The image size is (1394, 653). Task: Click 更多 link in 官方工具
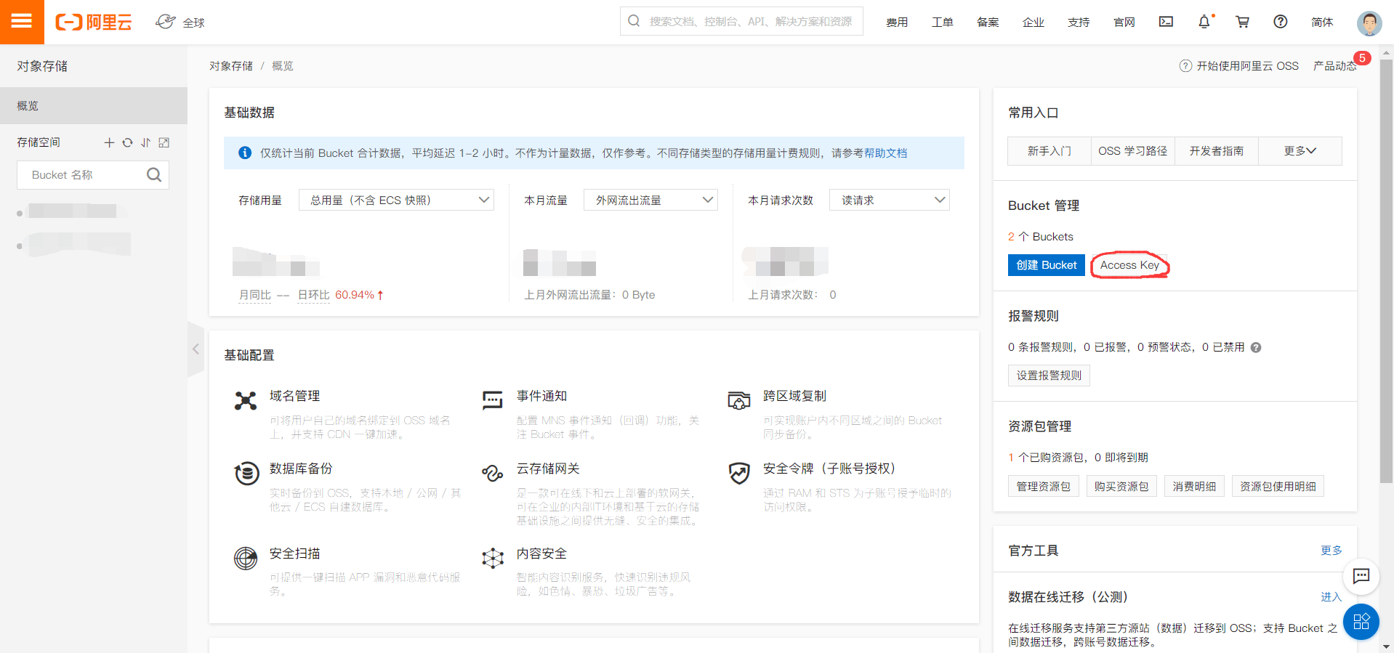(x=1331, y=551)
